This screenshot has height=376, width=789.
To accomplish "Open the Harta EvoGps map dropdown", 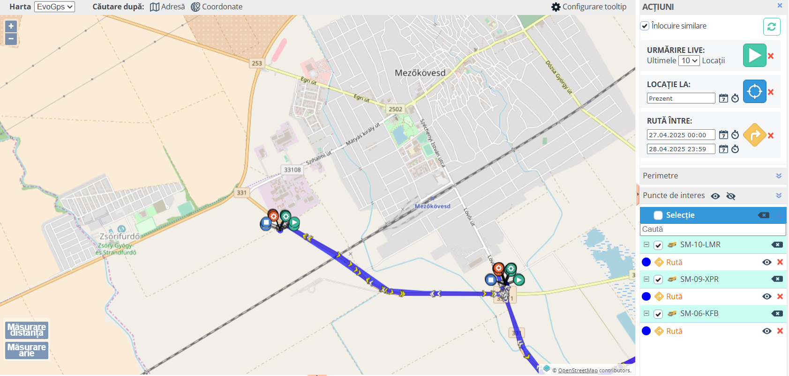I will tap(54, 7).
